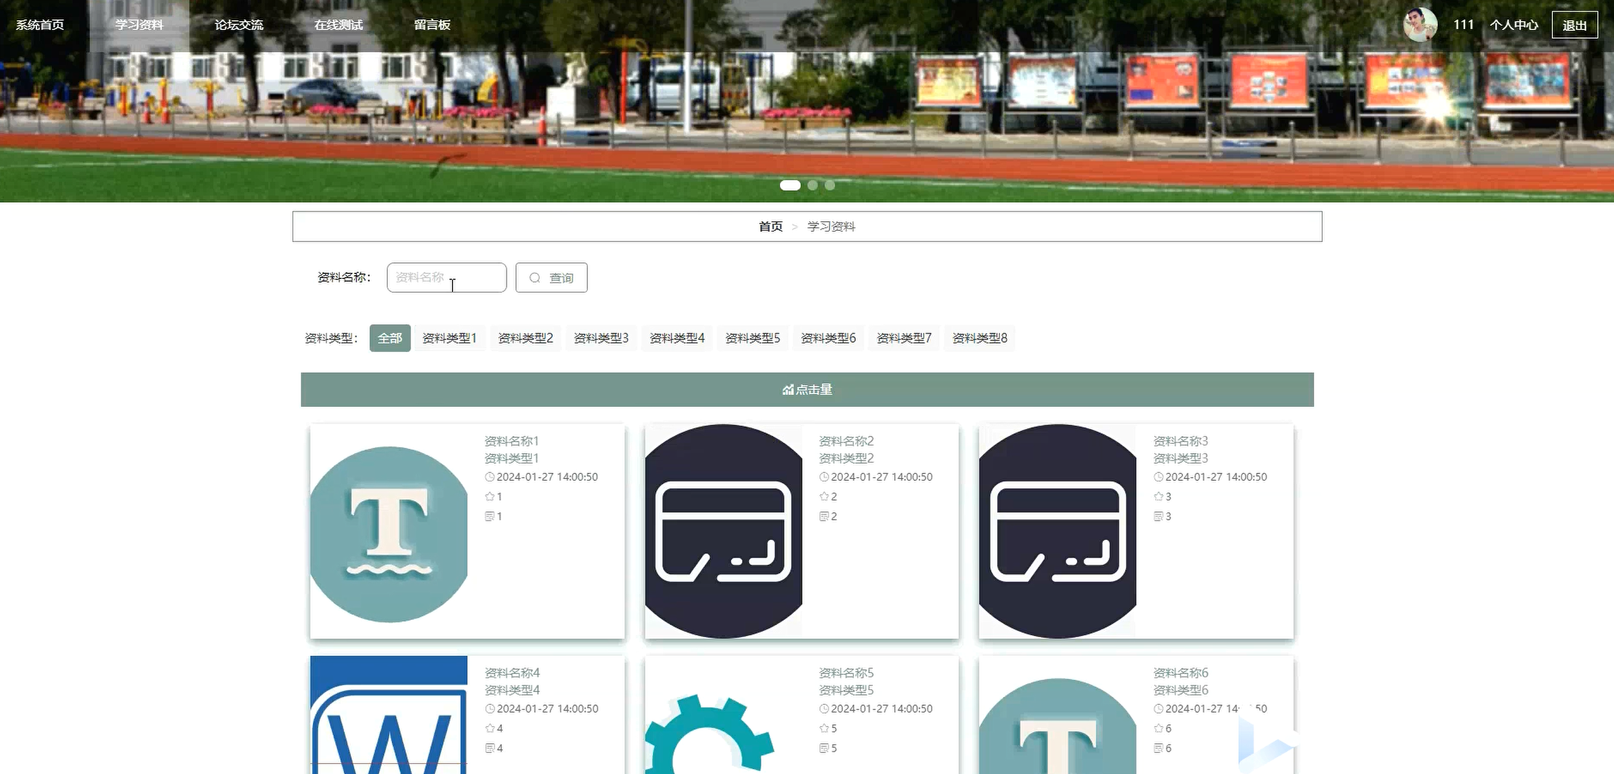The image size is (1614, 774).
Task: Click the clock icon on 资料名称1 card
Action: [490, 477]
